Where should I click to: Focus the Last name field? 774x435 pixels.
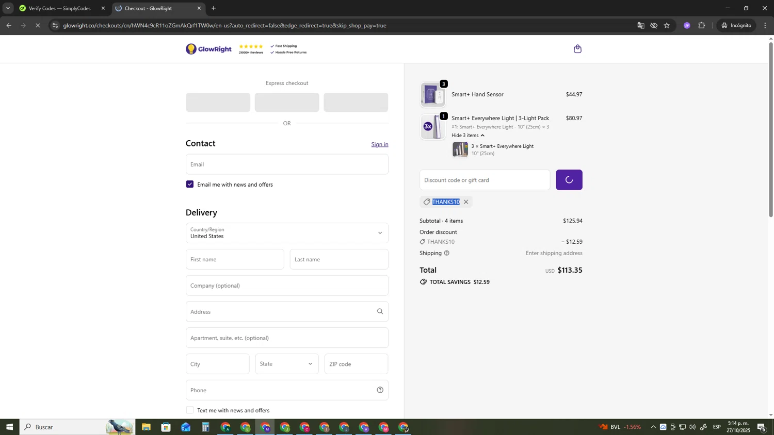click(x=339, y=259)
